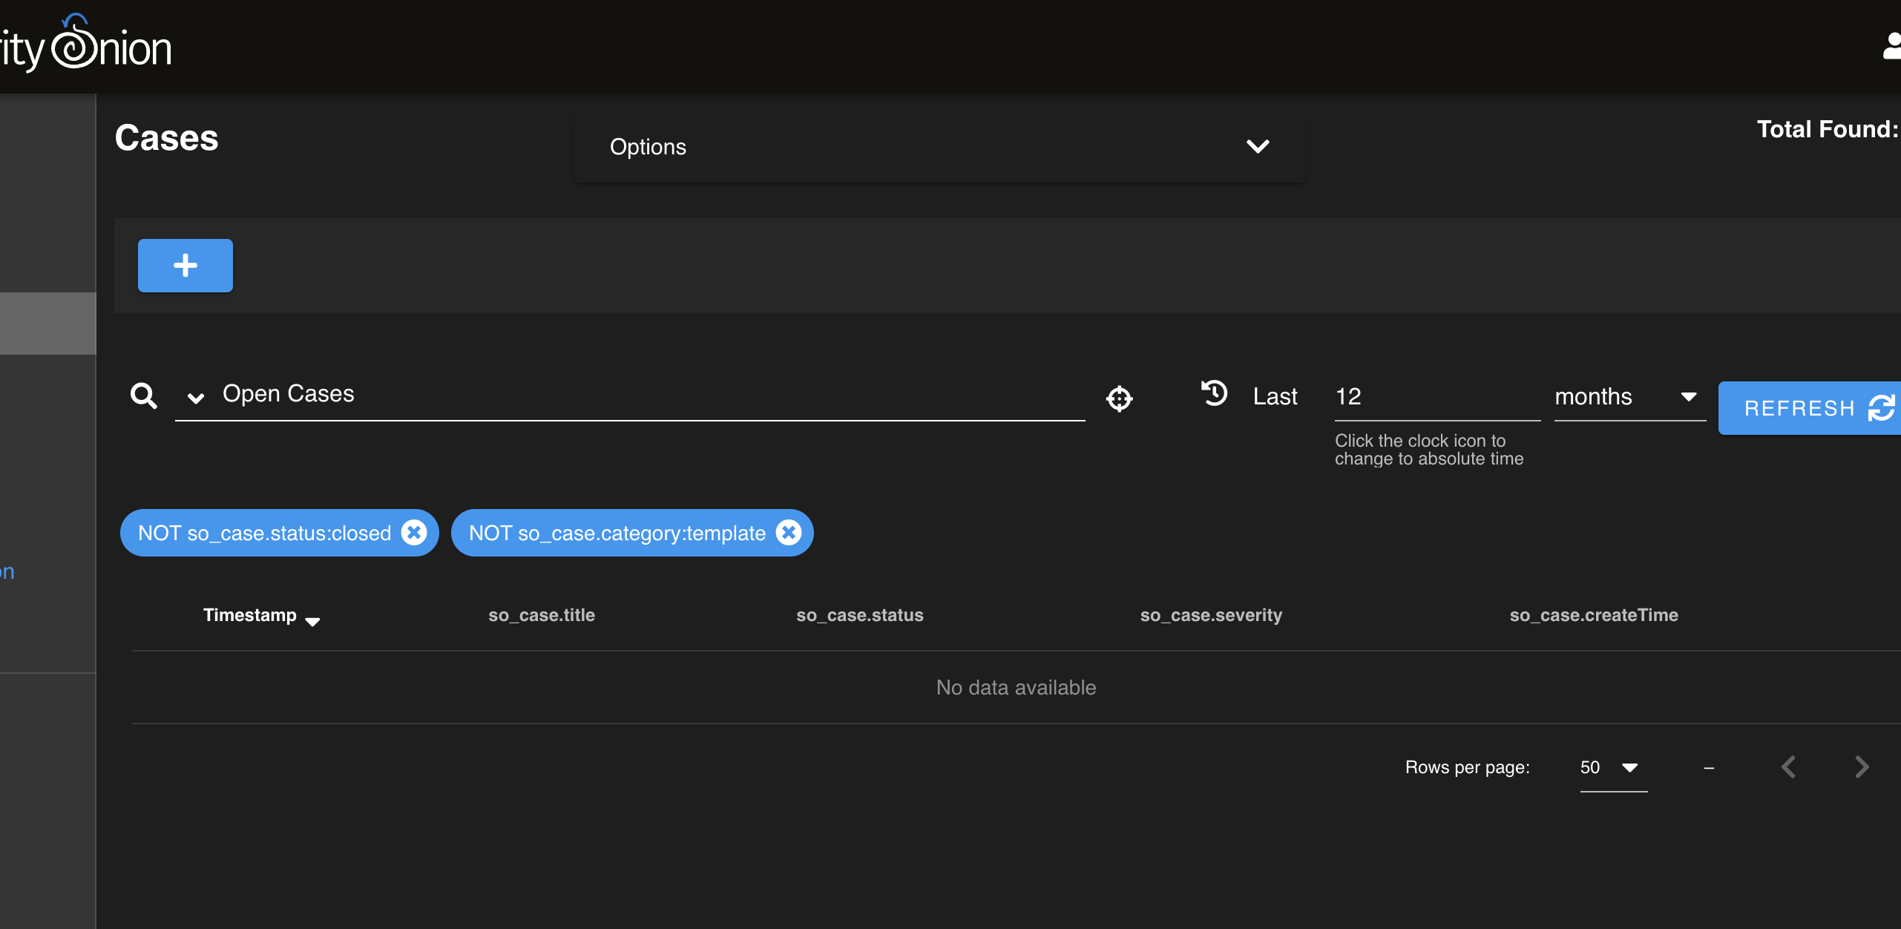Click the crosshair target icon

(1119, 398)
